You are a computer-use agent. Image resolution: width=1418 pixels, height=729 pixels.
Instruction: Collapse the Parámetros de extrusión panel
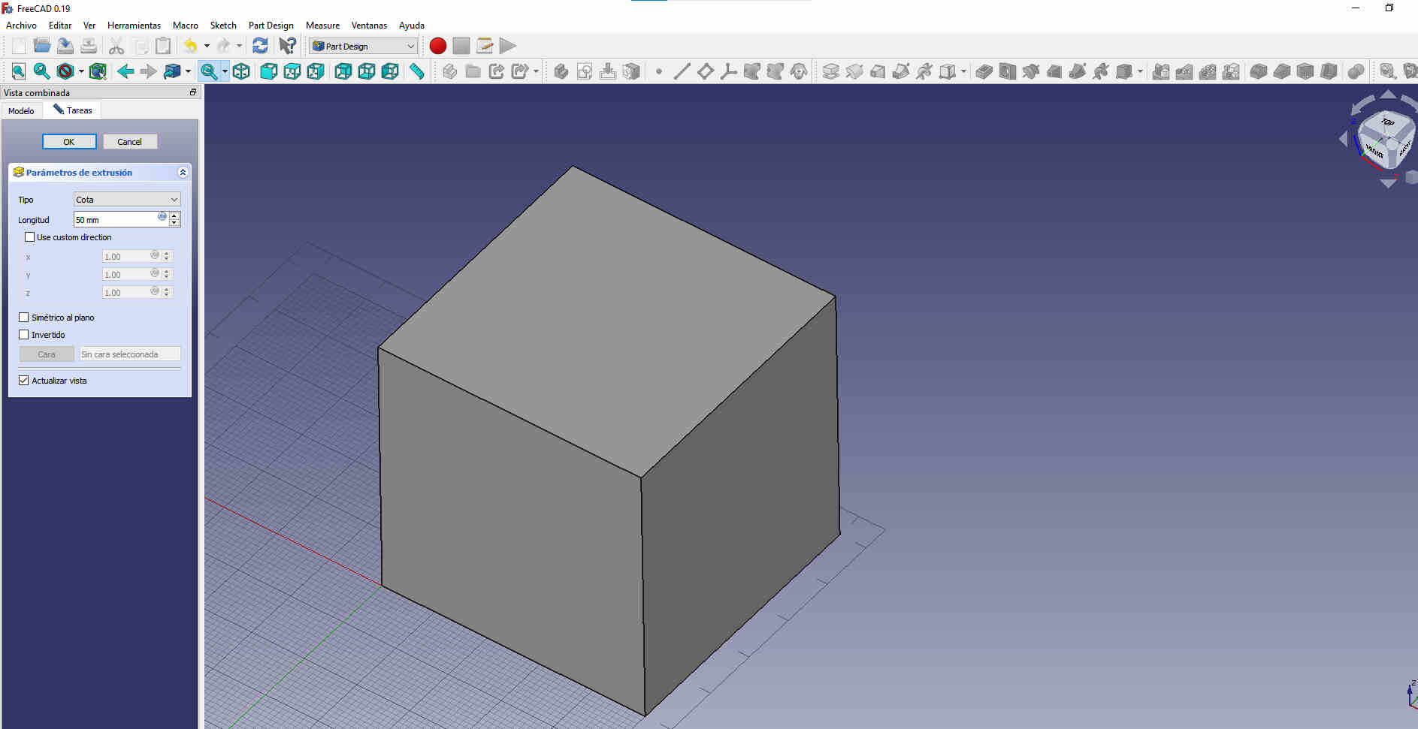(x=183, y=173)
